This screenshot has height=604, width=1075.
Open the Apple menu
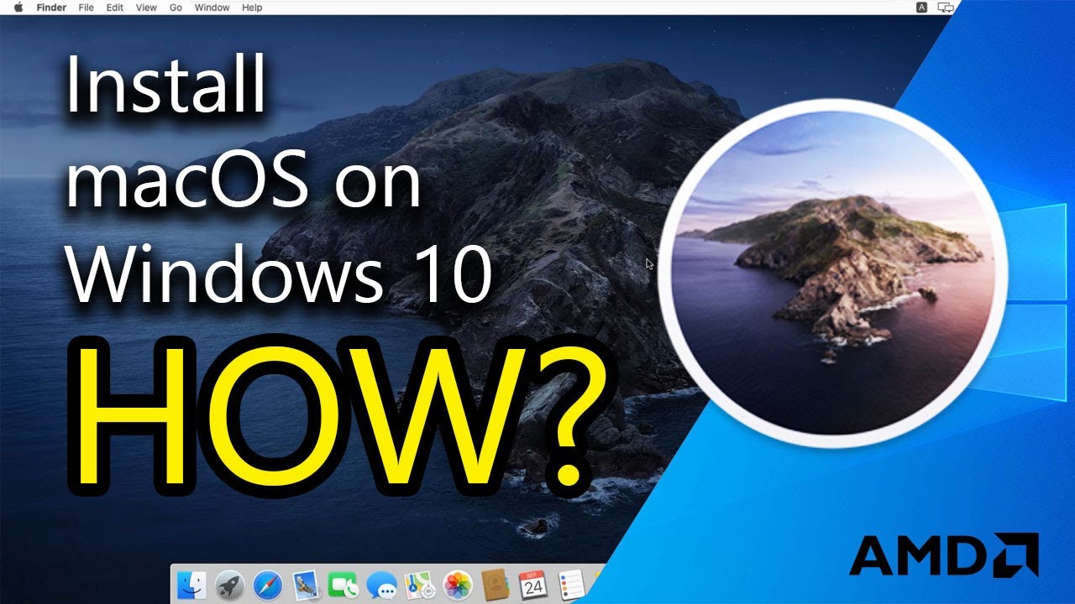18,8
